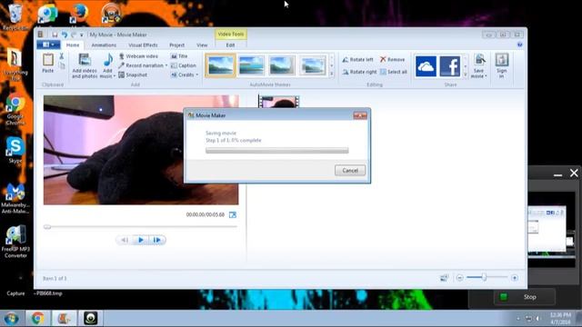Cancel the Saving movie dialog
The image size is (582, 327).
click(350, 171)
